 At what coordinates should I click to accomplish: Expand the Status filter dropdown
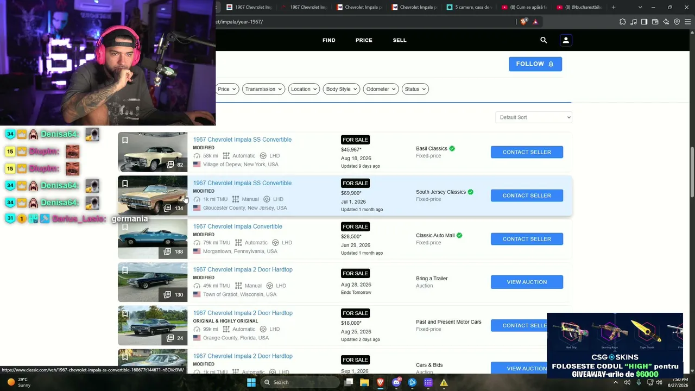tap(415, 89)
